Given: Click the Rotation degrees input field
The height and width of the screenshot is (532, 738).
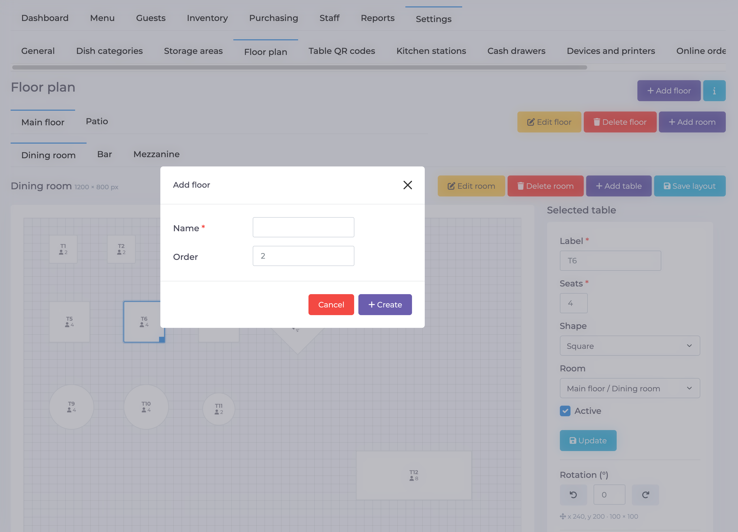Looking at the screenshot, I should coord(609,495).
